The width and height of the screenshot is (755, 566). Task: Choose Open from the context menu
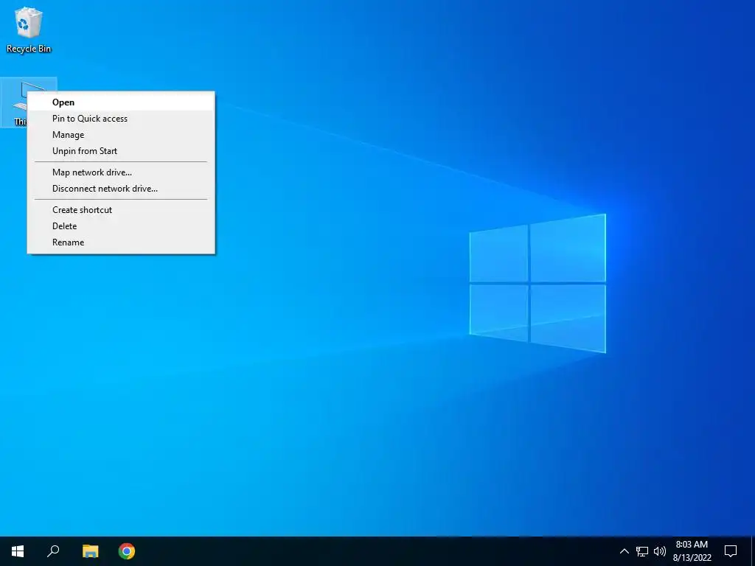(x=121, y=102)
